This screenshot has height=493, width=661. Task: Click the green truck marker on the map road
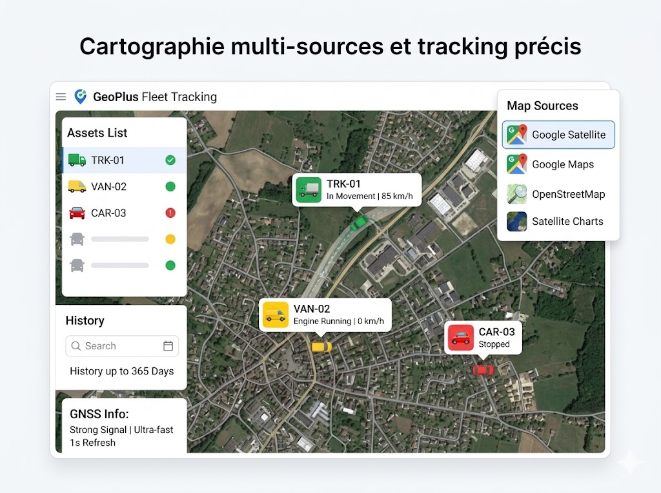359,222
